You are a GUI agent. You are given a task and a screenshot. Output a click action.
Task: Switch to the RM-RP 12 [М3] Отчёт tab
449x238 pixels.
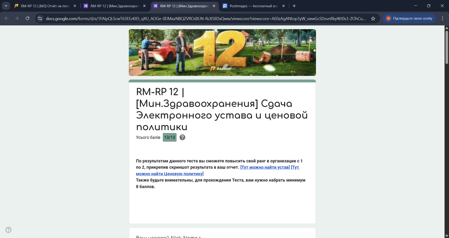[x=46, y=6]
